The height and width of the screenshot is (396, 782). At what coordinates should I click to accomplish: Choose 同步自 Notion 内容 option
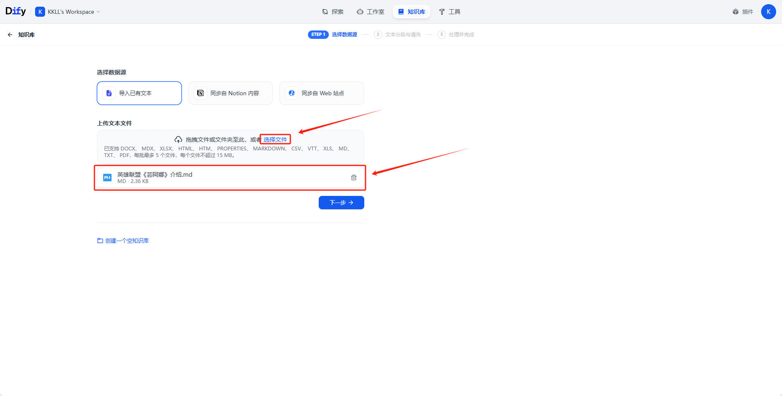point(231,93)
